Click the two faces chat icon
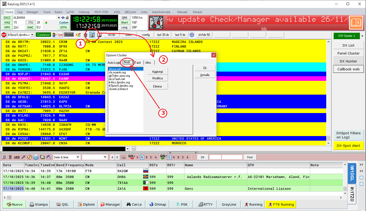The image size is (366, 211). (x=156, y=23)
